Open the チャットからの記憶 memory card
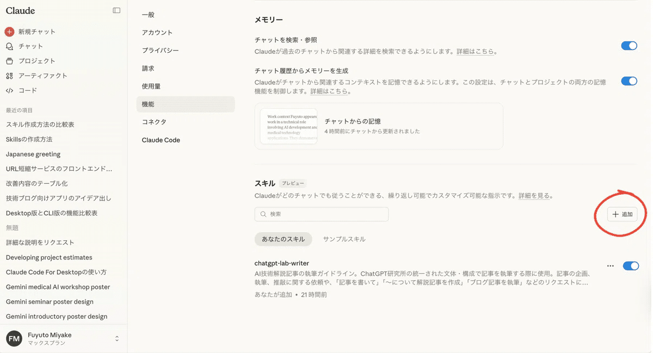The height and width of the screenshot is (353, 653). point(378,126)
